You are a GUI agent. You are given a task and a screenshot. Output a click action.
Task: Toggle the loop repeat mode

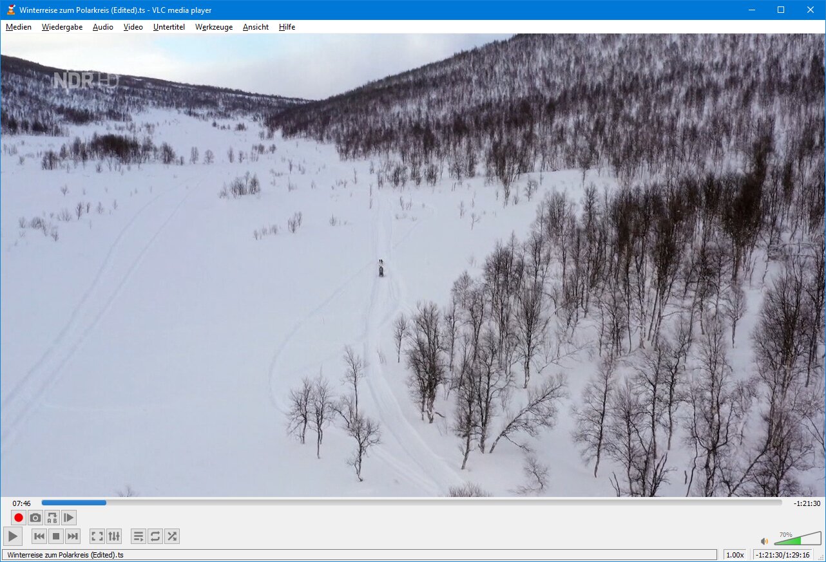click(x=155, y=536)
